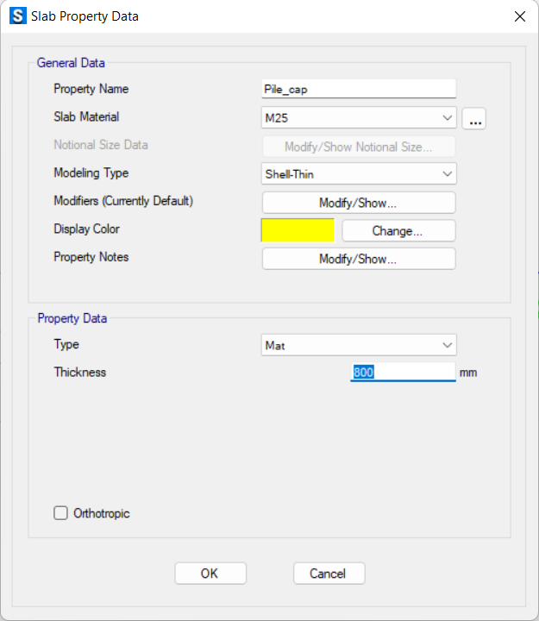The width and height of the screenshot is (539, 621).
Task: Expand the Modeling Type Shell-Thin dropdown
Action: click(359, 174)
